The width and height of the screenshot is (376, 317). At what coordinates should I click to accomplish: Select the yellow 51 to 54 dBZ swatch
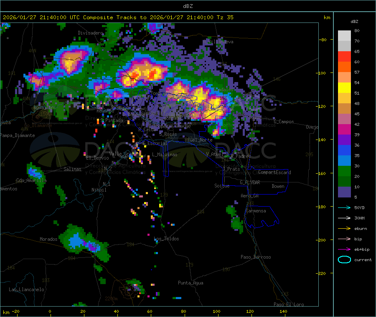click(x=344, y=88)
